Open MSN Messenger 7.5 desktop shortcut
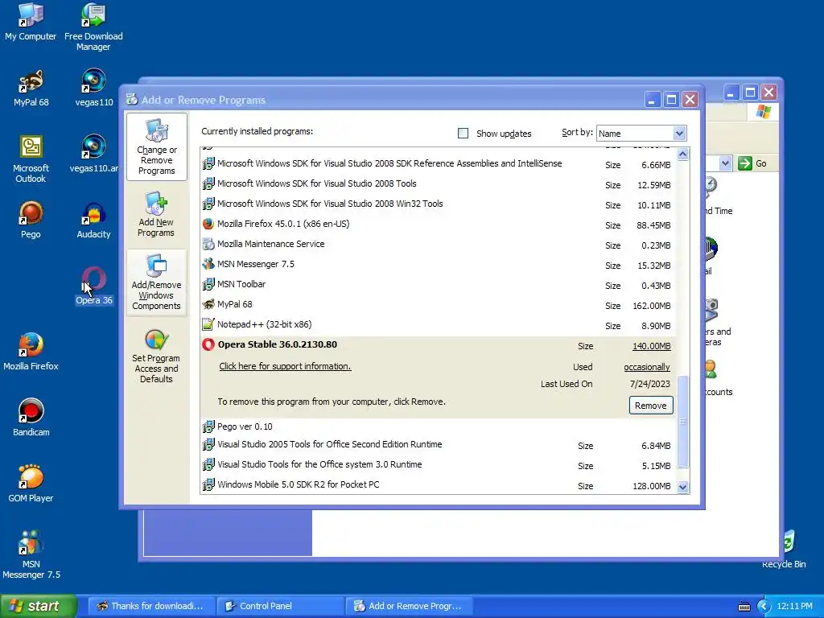Image resolution: width=824 pixels, height=618 pixels. [x=31, y=554]
